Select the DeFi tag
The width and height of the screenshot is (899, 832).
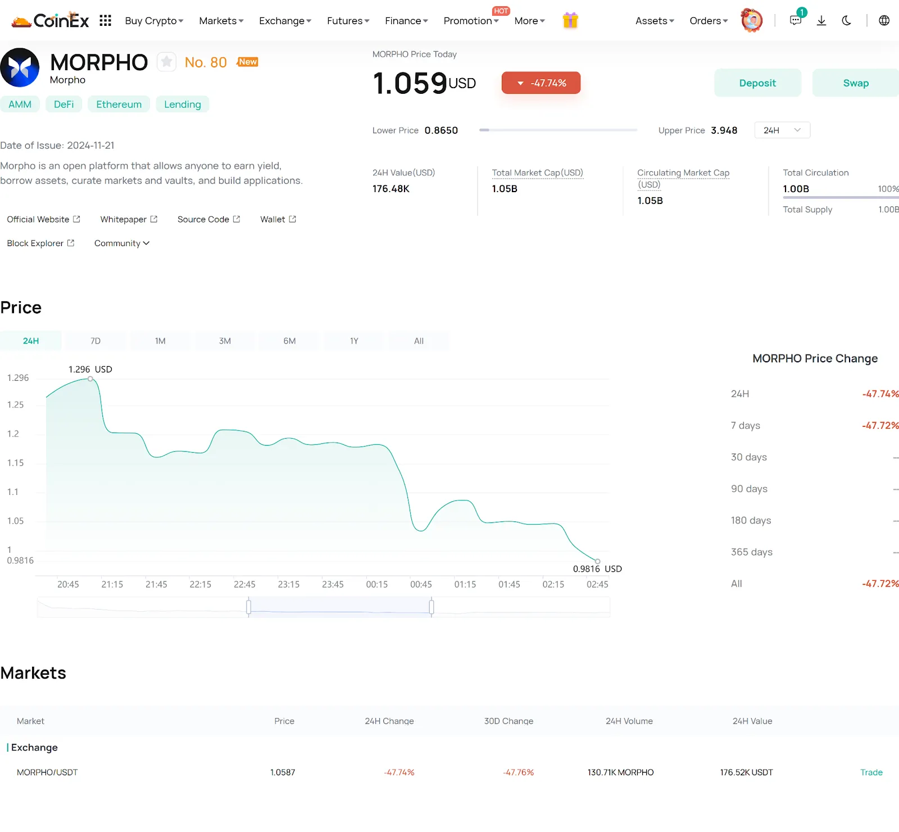pyautogui.click(x=63, y=104)
